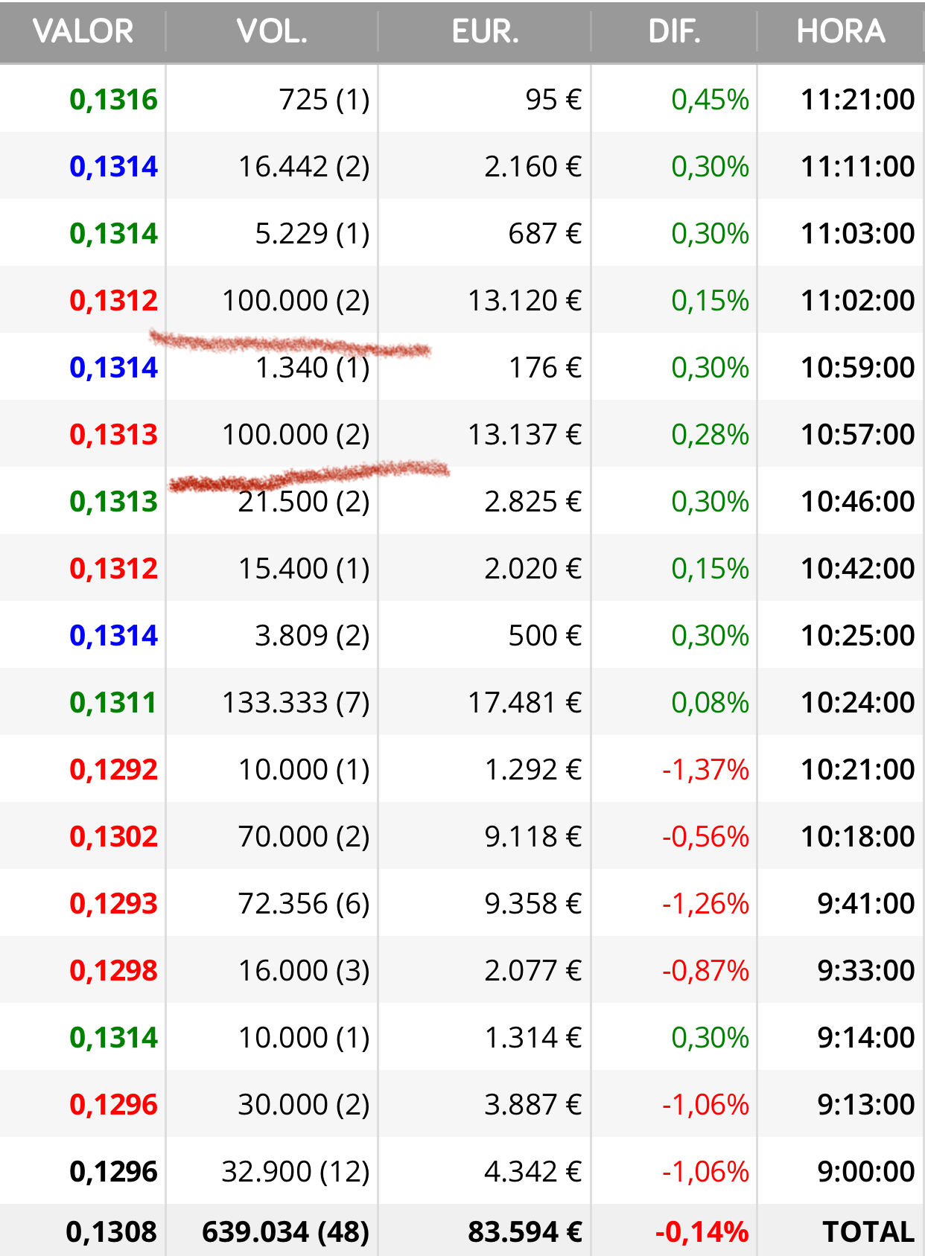Click volume 3.809 (2)
This screenshot has height=1256, width=925.
pyautogui.click(x=312, y=635)
